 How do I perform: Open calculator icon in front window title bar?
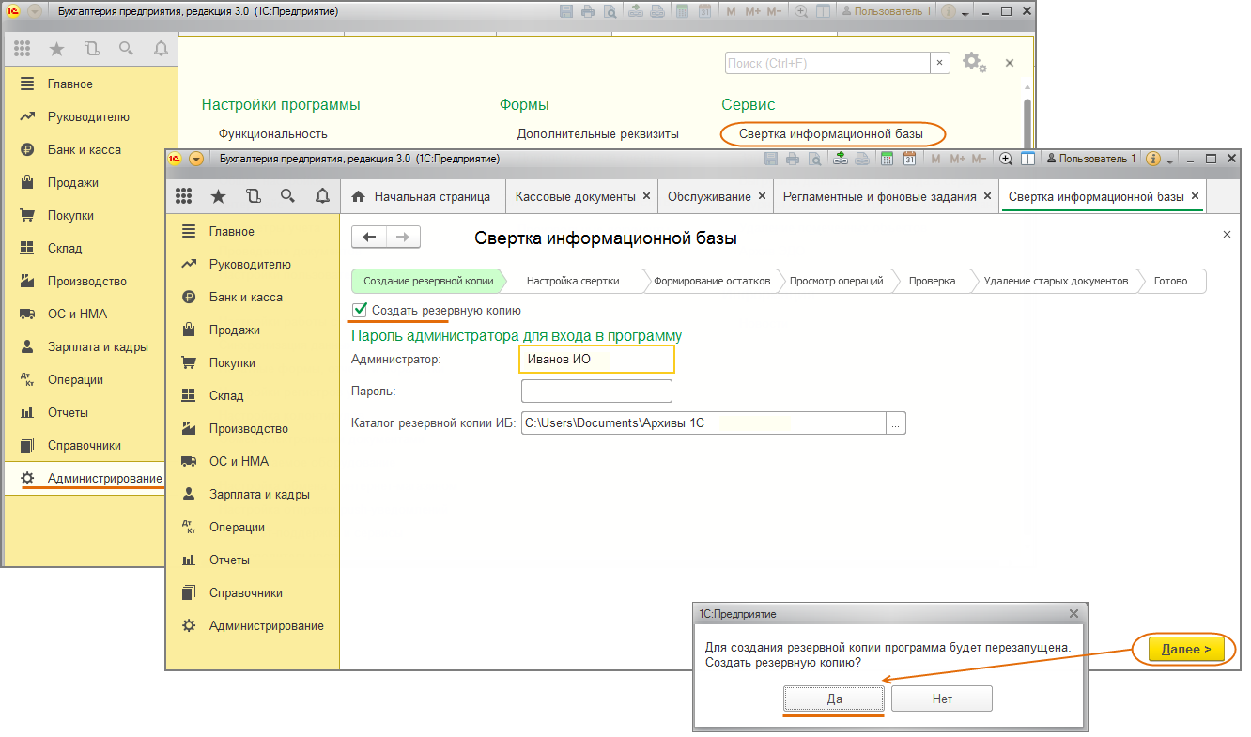point(888,160)
